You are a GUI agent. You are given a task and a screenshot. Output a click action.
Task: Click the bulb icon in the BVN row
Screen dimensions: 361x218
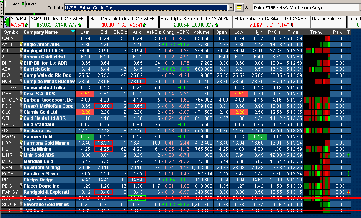(x=21, y=81)
